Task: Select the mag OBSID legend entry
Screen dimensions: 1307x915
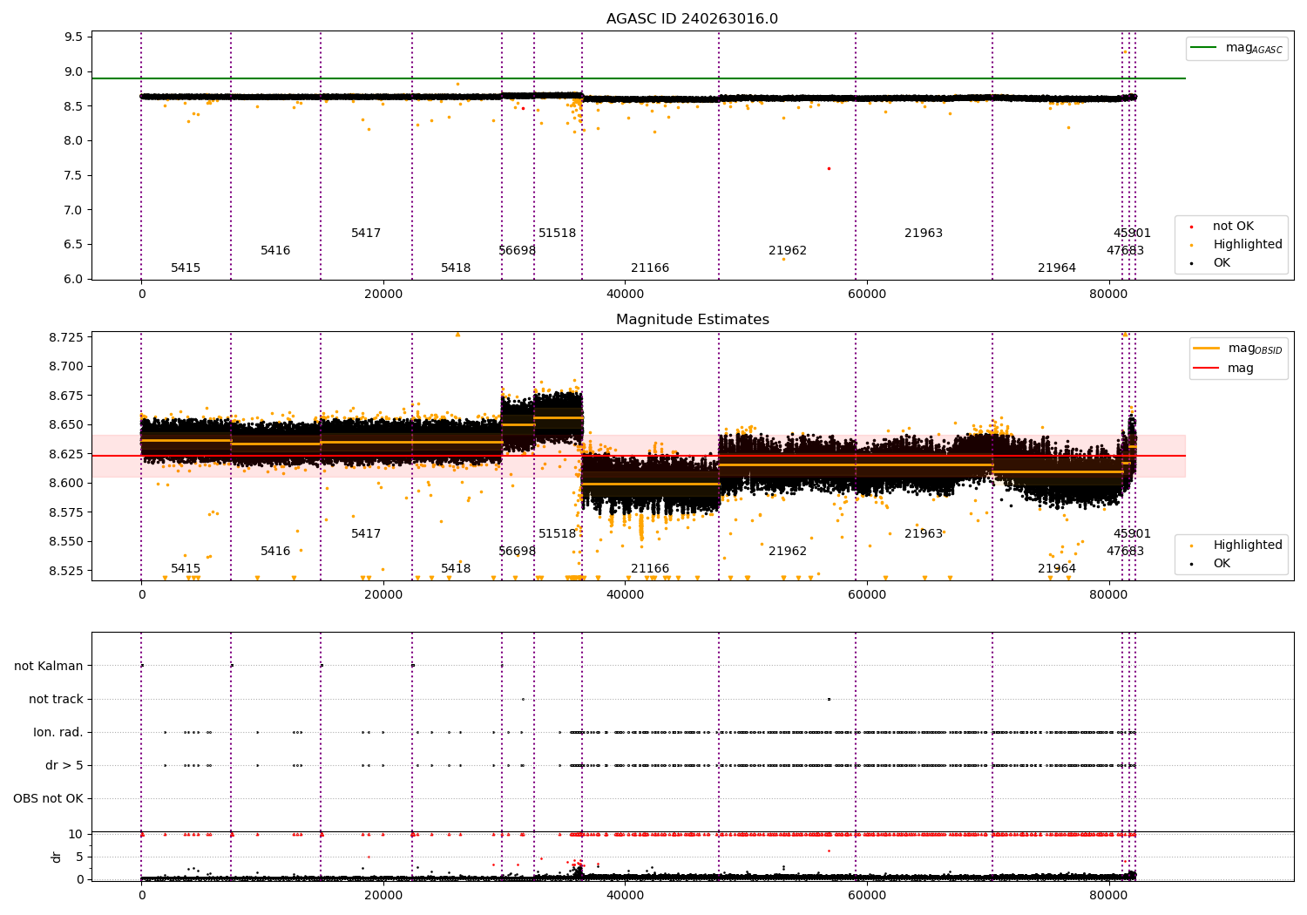Action: pos(1239,349)
